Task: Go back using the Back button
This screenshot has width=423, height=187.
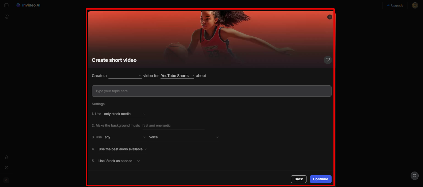Action: 298,179
